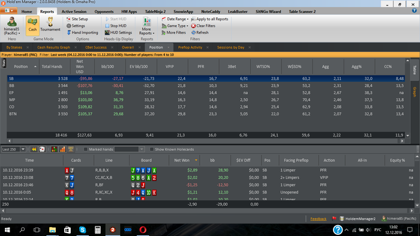Open File Explorer from the taskbar
This screenshot has height=236, width=420.
click(52, 229)
